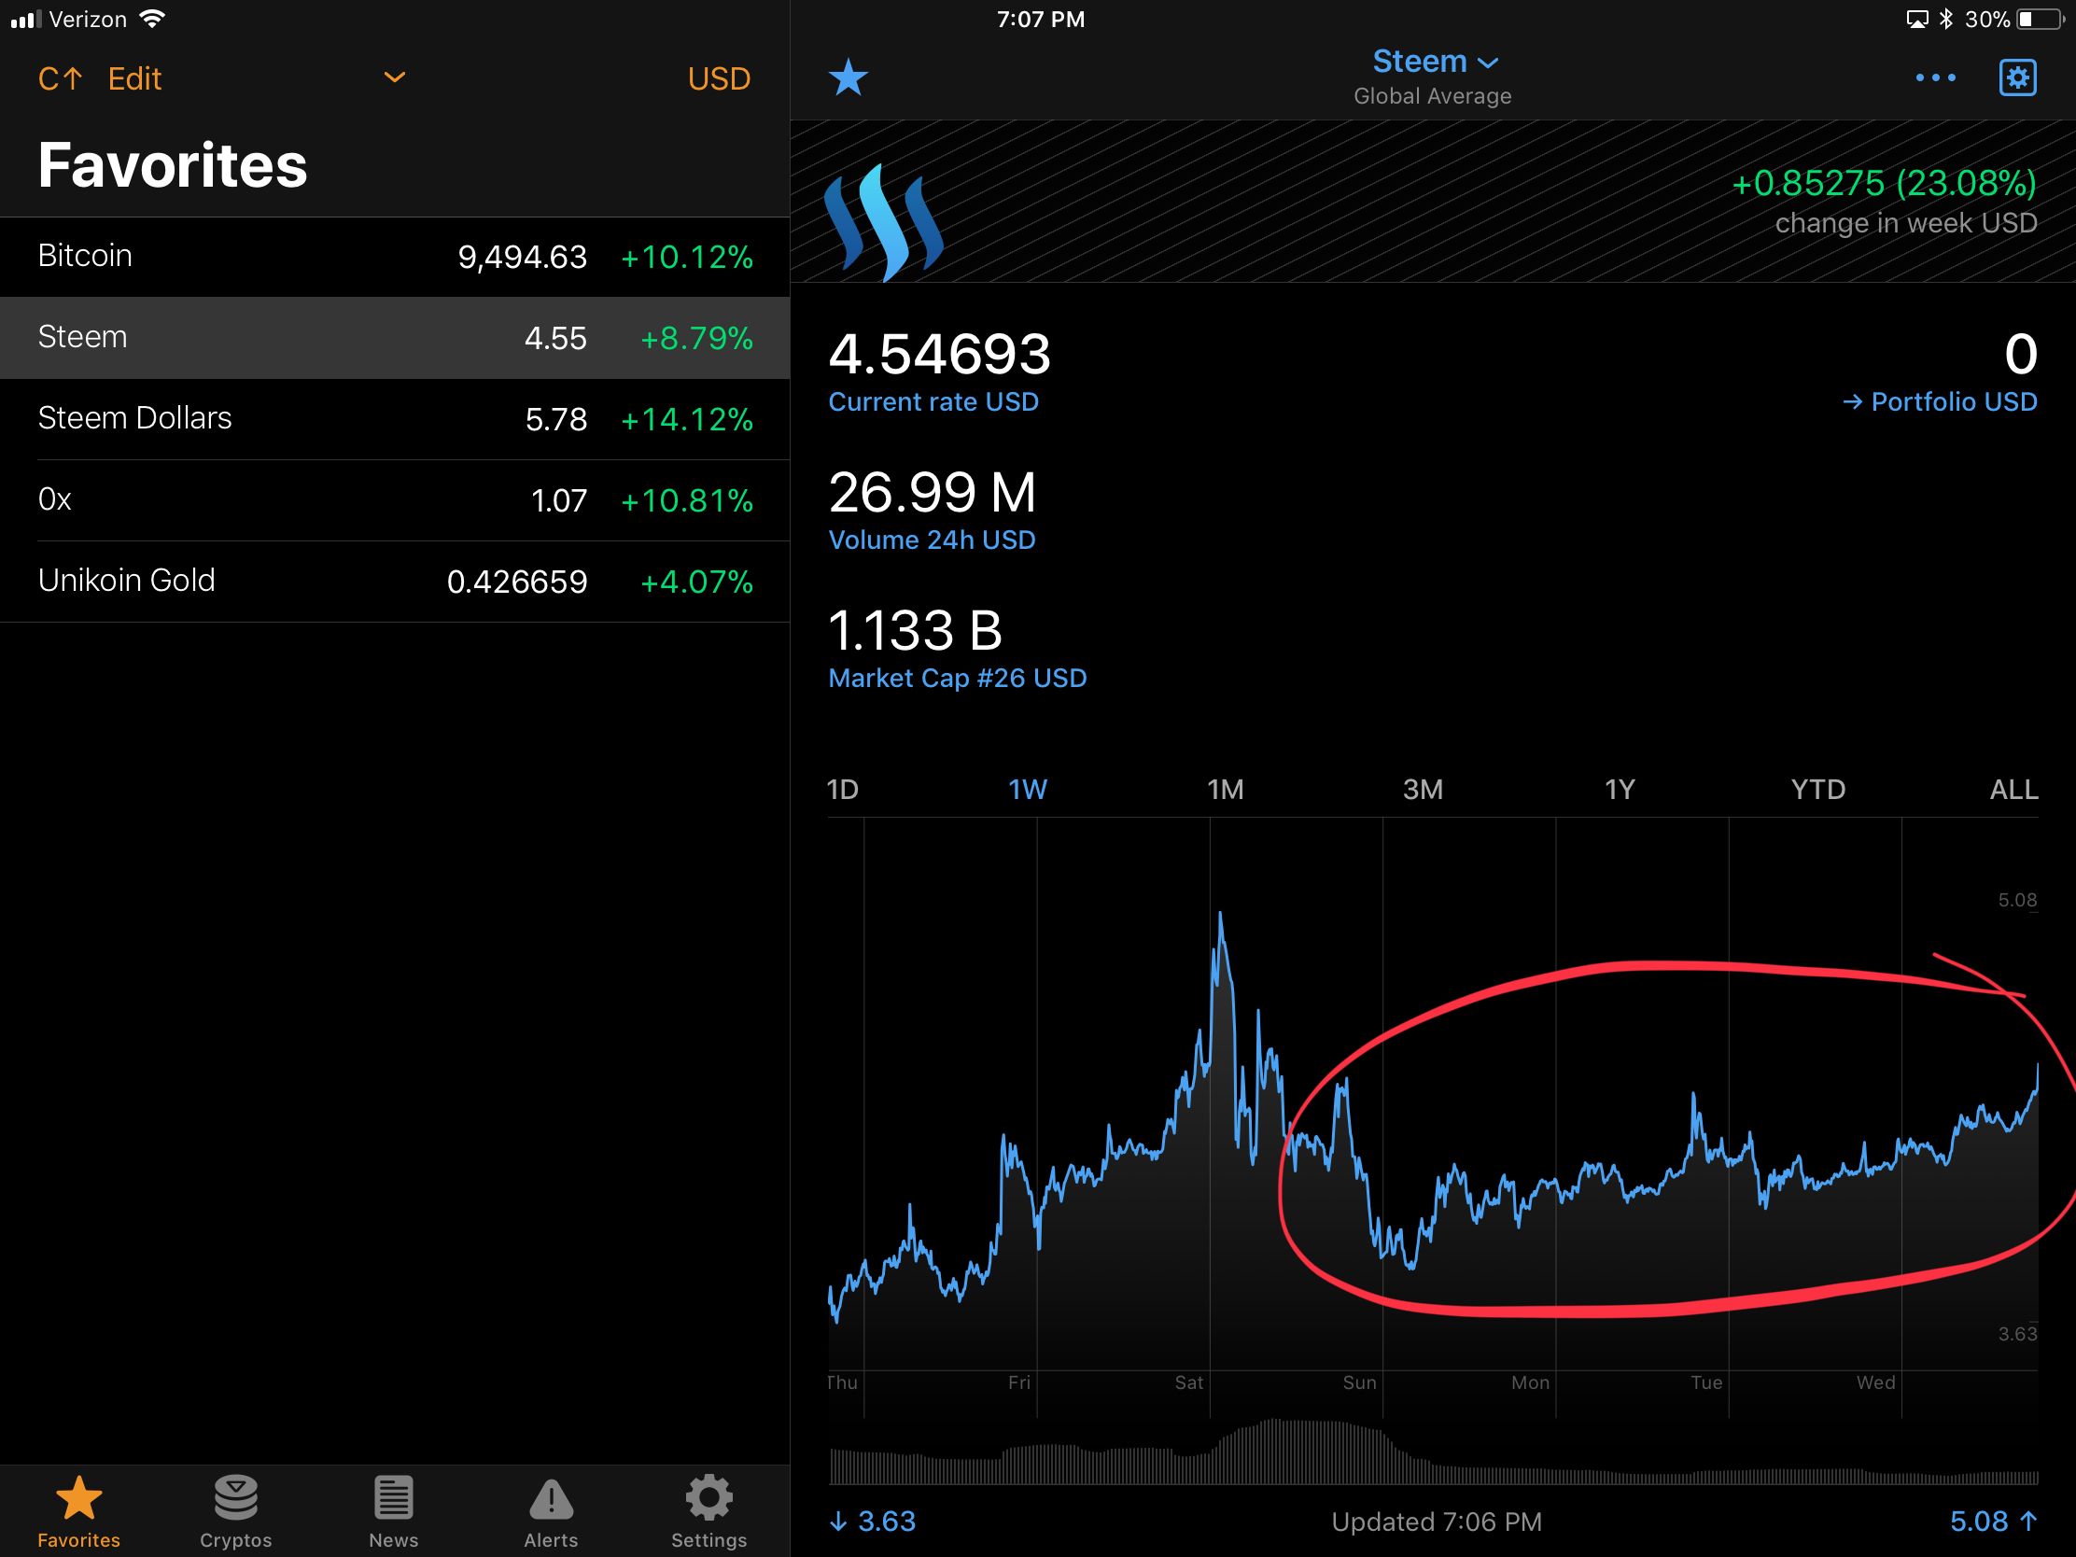Select the 1M chart range tab
Image resolution: width=2076 pixels, height=1557 pixels.
pyautogui.click(x=1225, y=790)
